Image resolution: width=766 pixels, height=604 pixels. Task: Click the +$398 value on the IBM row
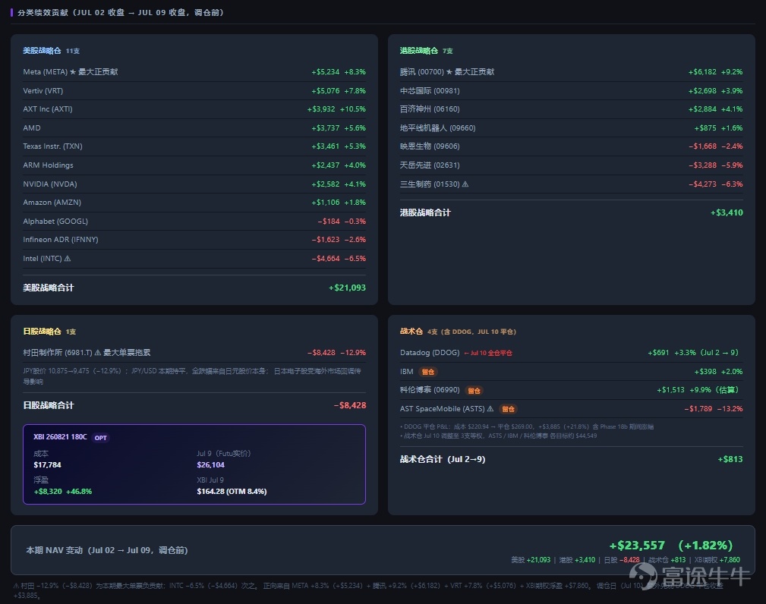pyautogui.click(x=705, y=372)
